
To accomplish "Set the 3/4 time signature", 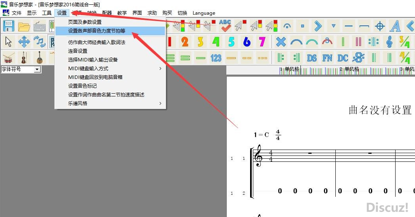I will pos(405,42).
